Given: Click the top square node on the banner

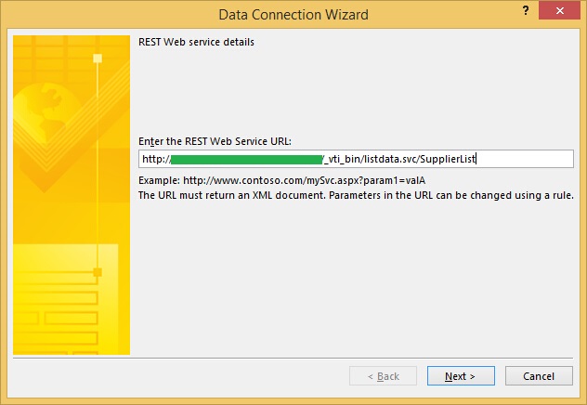Looking at the screenshot, I should click(x=98, y=58).
